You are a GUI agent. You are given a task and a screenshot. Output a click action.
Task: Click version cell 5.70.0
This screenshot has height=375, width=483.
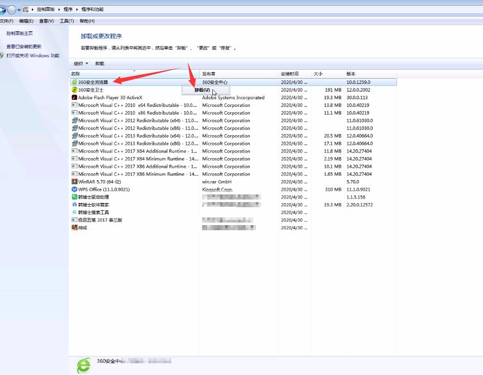point(353,182)
